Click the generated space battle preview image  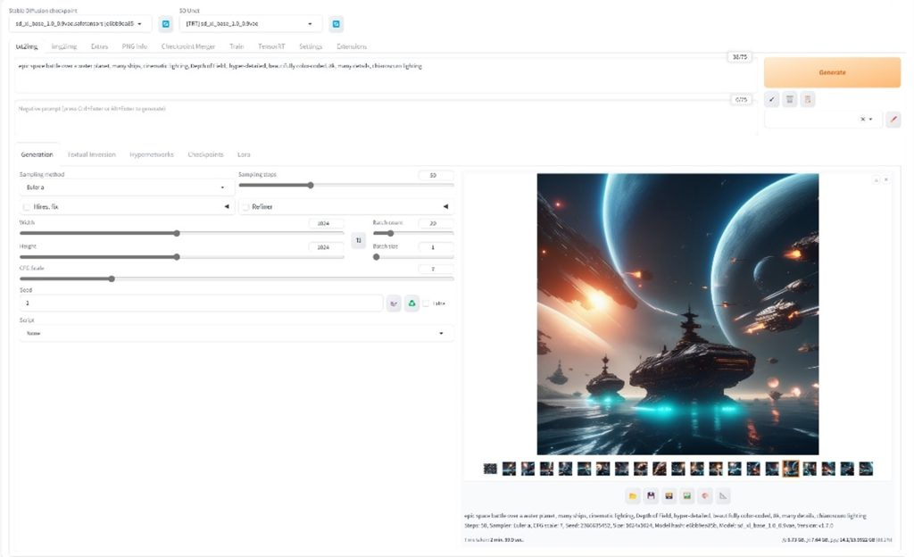coord(677,314)
